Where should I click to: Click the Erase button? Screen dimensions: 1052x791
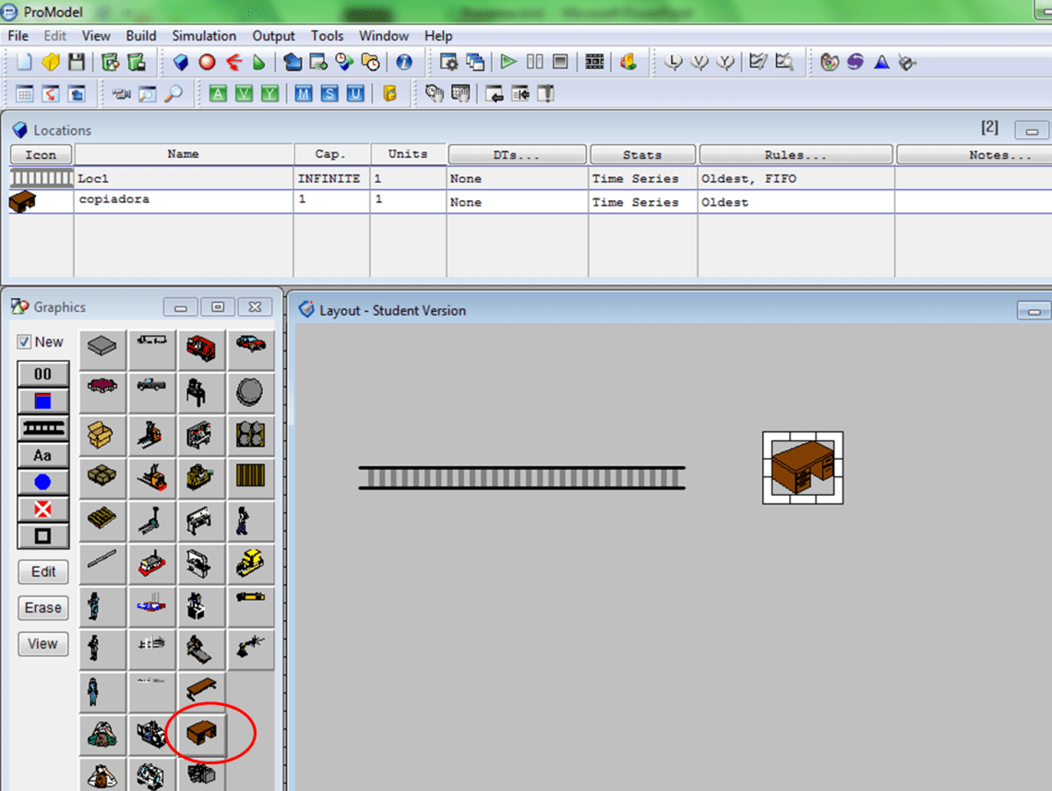tap(42, 608)
